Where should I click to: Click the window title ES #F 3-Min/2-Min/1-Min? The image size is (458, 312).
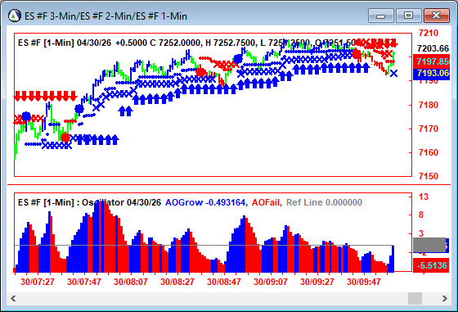tap(106, 16)
